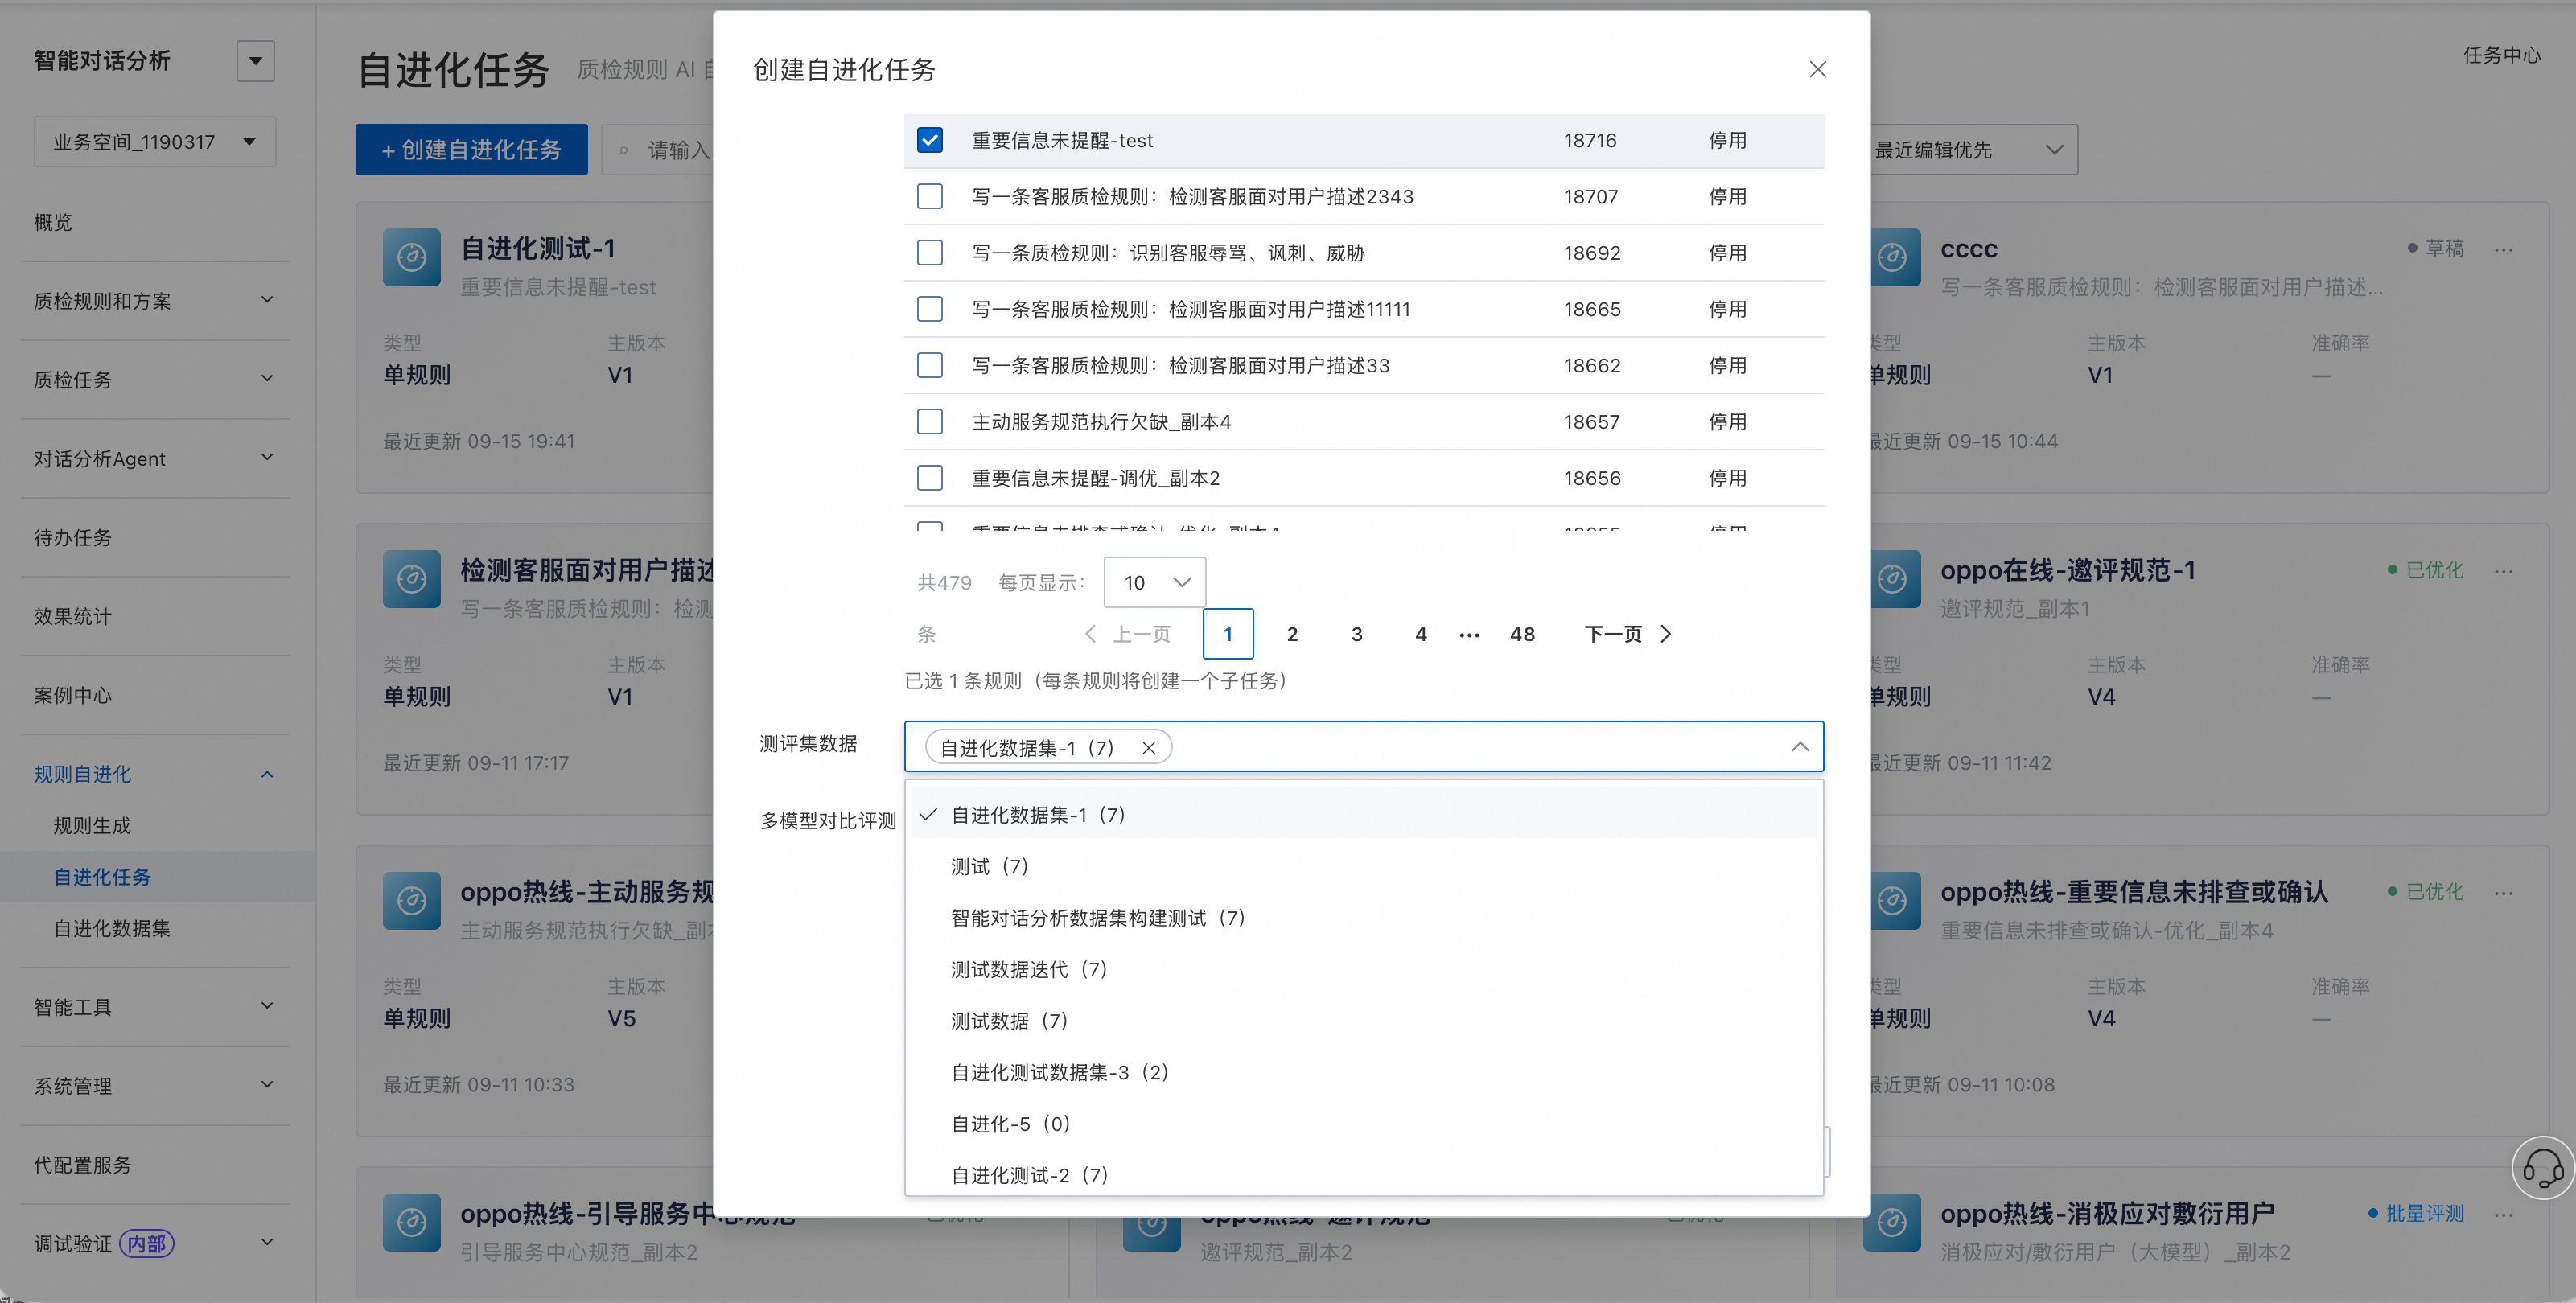Click the 自进化测试-1 card icon

[x=411, y=258]
